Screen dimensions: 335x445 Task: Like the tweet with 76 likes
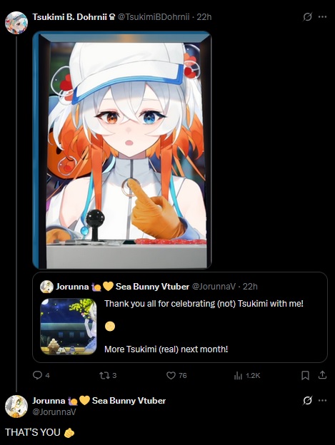click(176, 375)
